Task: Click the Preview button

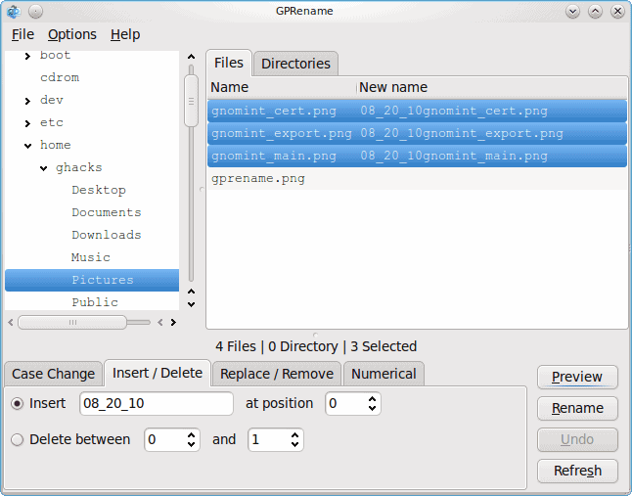Action: pyautogui.click(x=577, y=377)
